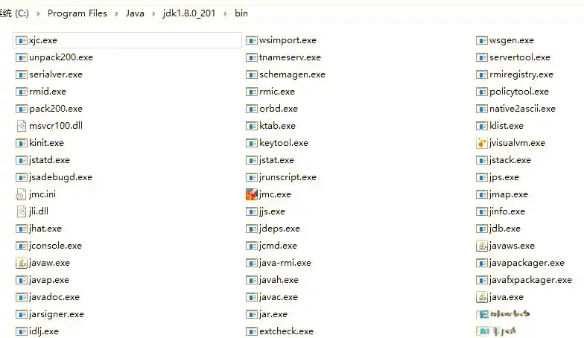
Task: Select the file name jhat.exe
Action: point(45,229)
